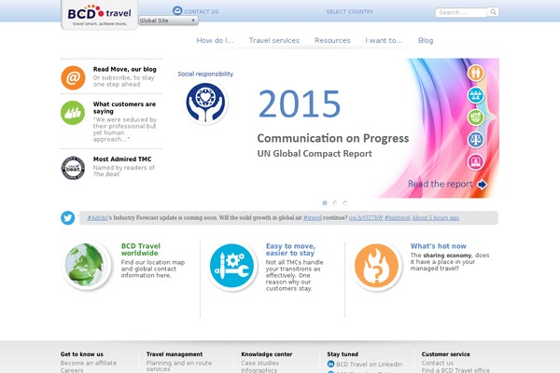This screenshot has height=373, width=560.
Task: Open the Resources menu
Action: click(332, 40)
